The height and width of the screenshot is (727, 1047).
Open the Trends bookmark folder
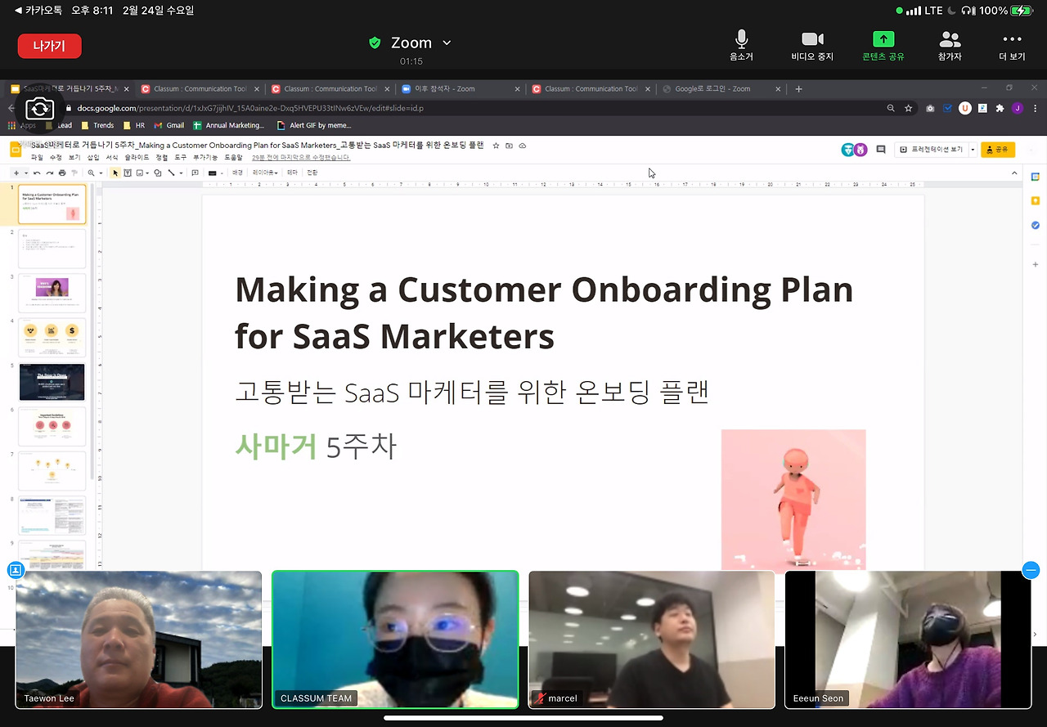[x=97, y=125]
